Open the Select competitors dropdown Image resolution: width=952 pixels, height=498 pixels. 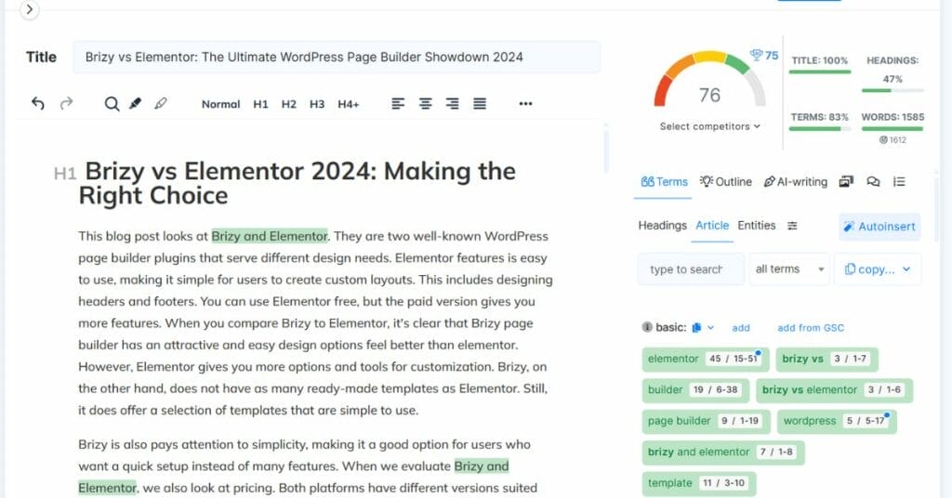[x=709, y=126]
